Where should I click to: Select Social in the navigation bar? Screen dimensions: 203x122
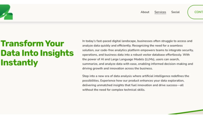(x=175, y=12)
